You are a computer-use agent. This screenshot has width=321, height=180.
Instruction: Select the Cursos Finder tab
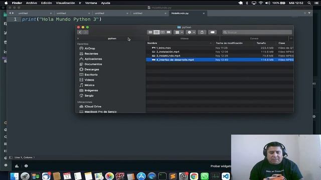(254, 38)
